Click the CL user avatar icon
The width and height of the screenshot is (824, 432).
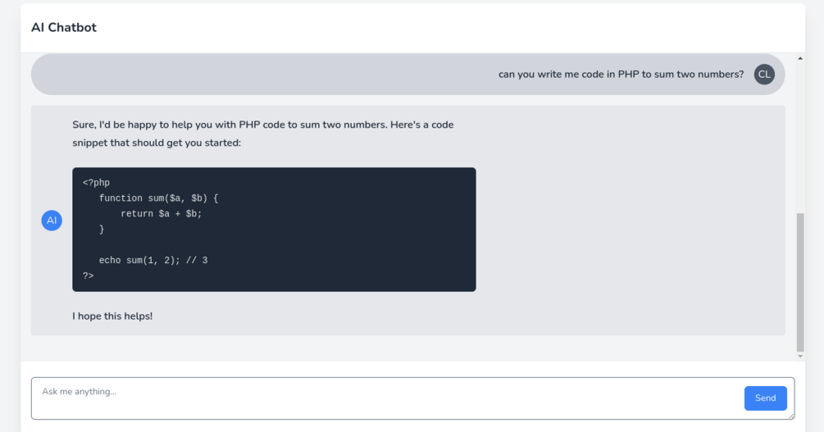(x=764, y=75)
